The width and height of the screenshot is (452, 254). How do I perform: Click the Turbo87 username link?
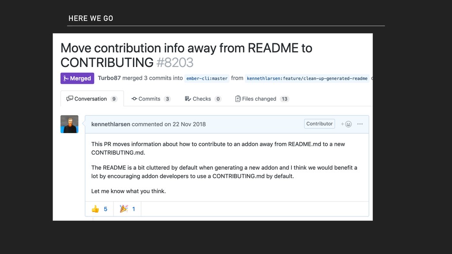click(x=109, y=78)
